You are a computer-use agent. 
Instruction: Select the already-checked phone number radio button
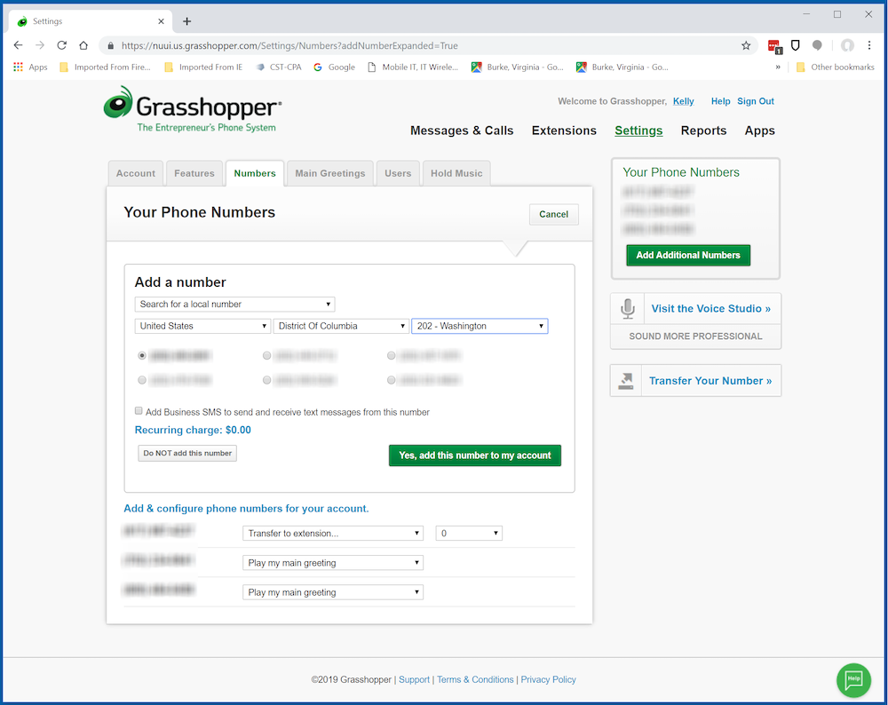point(142,356)
